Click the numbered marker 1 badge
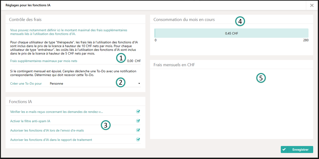The image size is (319, 159). point(121,58)
